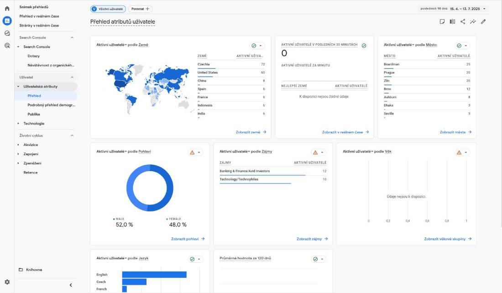Click the pencil customize report icon
Screen dimensions: 502x293
pyautogui.click(x=483, y=21)
